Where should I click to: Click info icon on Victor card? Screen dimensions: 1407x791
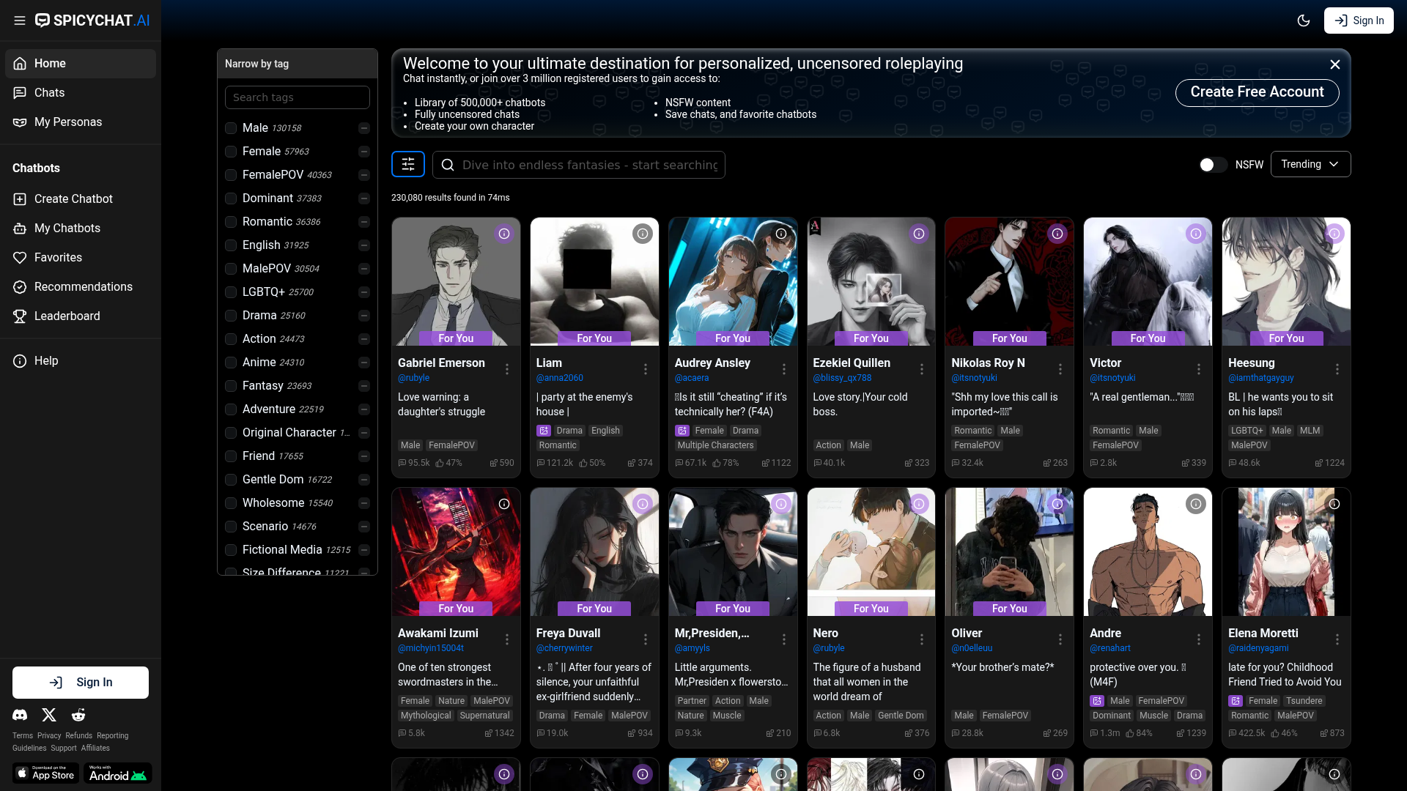[x=1196, y=234]
